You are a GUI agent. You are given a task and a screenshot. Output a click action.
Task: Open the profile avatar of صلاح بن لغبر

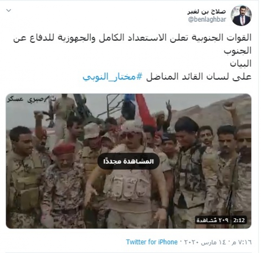(x=241, y=15)
